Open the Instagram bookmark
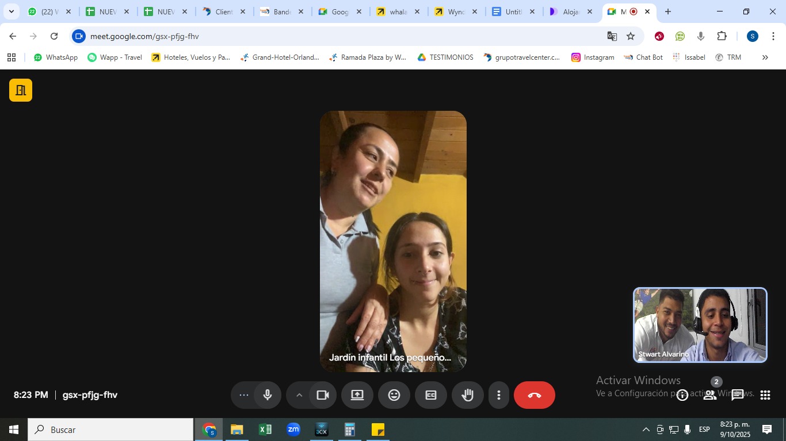786x441 pixels. (x=593, y=57)
